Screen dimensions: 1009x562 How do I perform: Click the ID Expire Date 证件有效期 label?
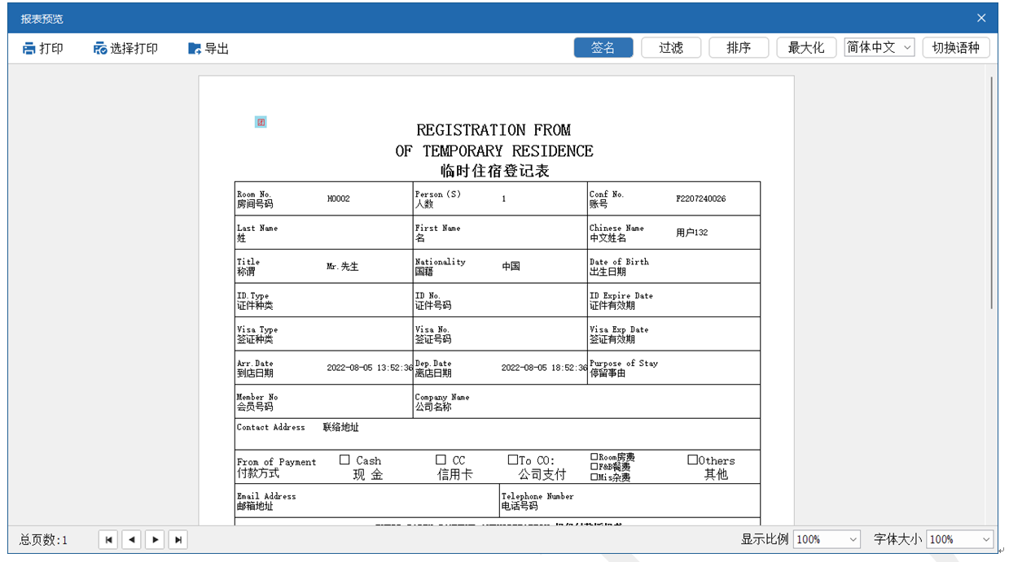point(621,300)
